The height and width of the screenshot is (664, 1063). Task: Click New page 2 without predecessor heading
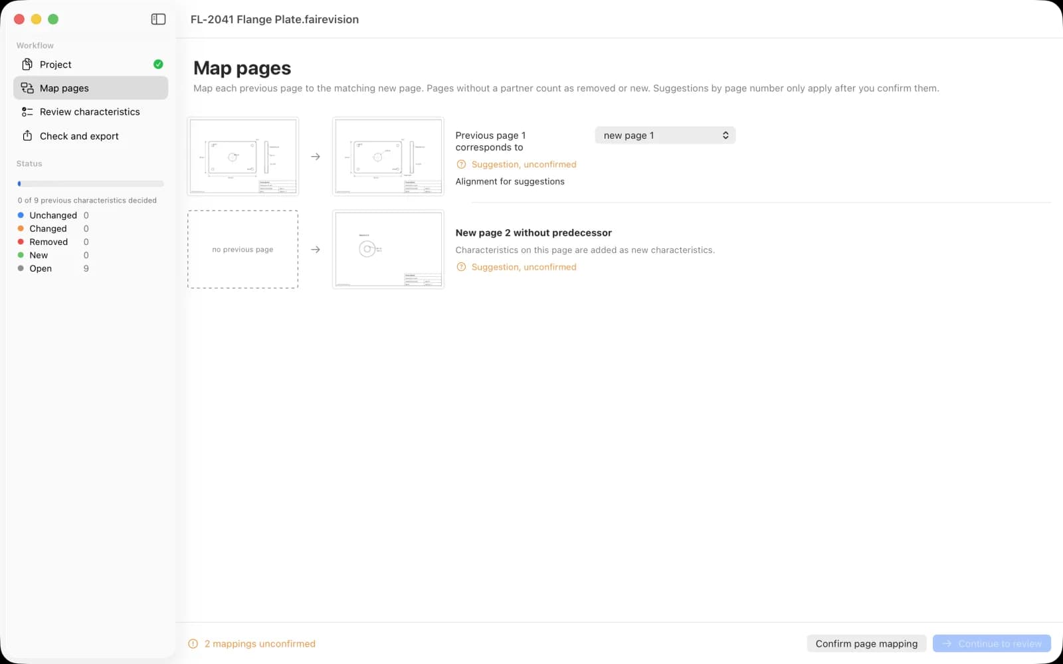(x=533, y=233)
